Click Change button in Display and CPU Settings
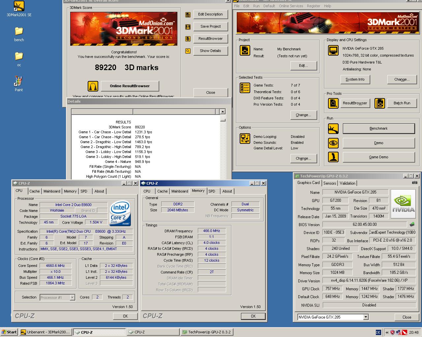422x337 pixels. pos(402,80)
